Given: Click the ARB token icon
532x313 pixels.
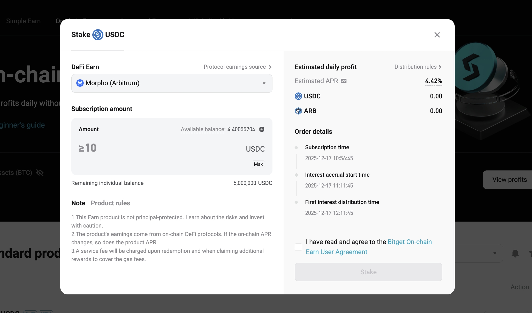Looking at the screenshot, I should pyautogui.click(x=298, y=111).
